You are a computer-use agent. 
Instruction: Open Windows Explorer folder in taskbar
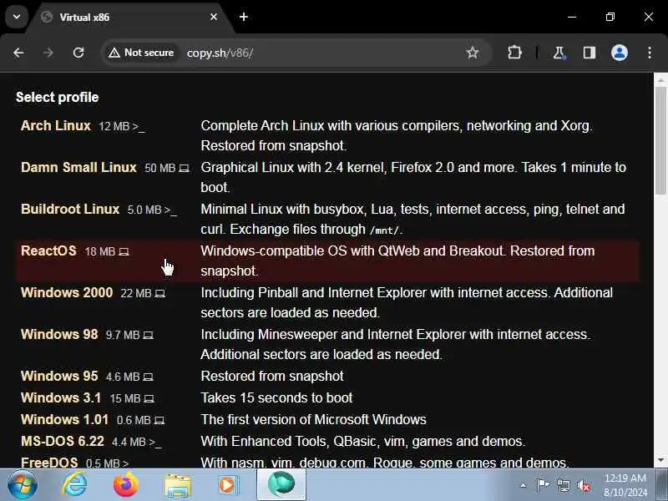pos(178,486)
